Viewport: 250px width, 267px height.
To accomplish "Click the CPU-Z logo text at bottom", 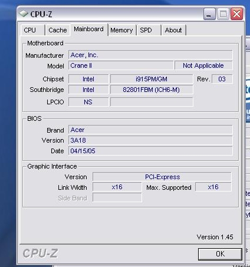I will 40,253.
